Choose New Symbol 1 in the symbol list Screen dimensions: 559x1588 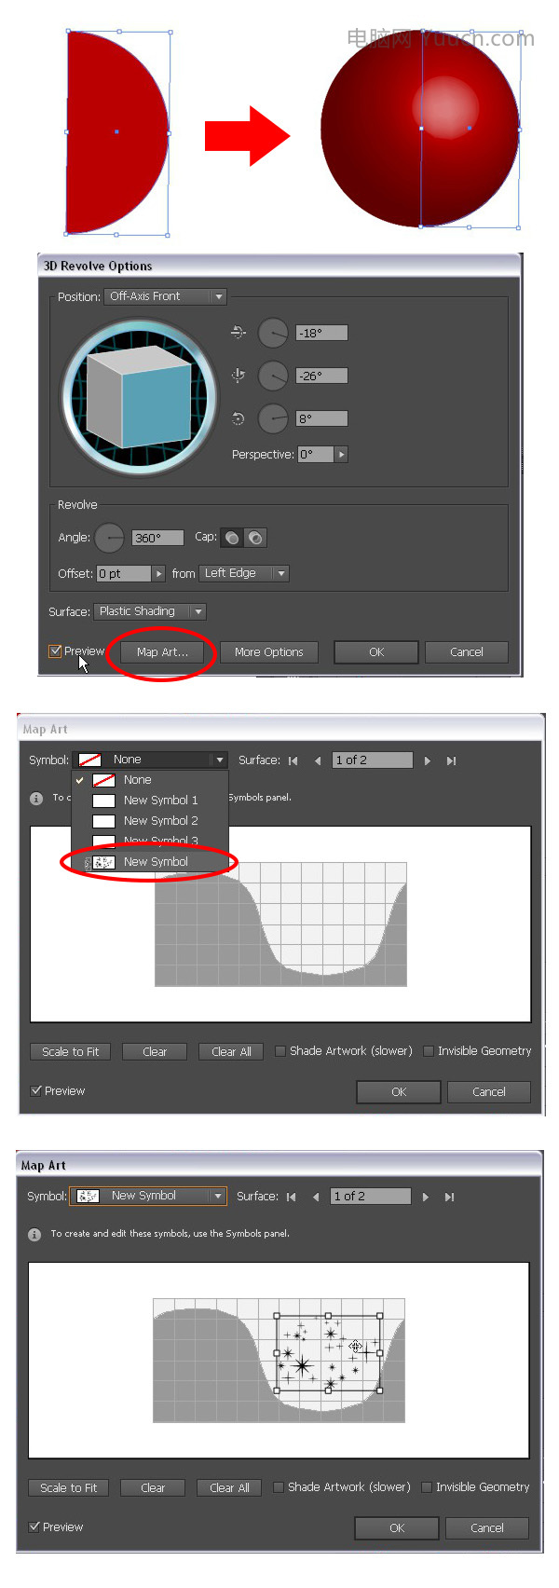click(150, 801)
